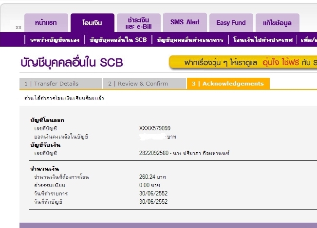317x228 pixels.
Task: Choose บัญชีบุคคลอื่นต่างธนาคาร submenu item
Action: [x=190, y=40]
